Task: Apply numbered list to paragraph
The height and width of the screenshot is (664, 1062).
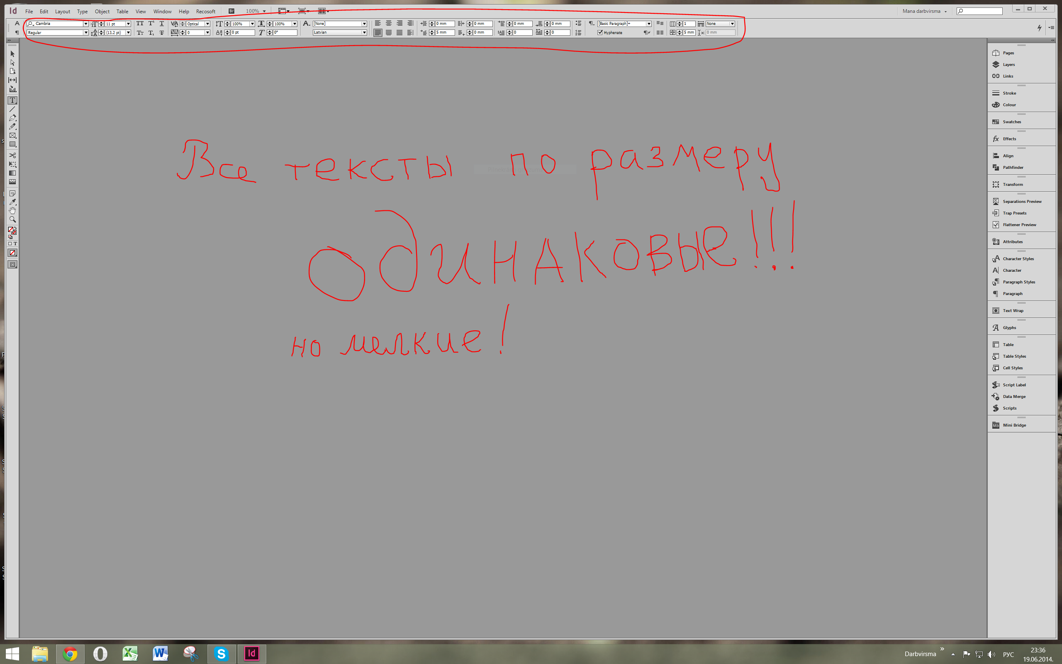Action: coord(578,32)
